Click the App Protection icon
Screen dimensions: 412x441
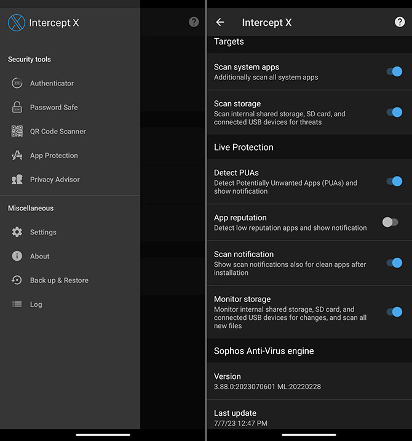17,155
